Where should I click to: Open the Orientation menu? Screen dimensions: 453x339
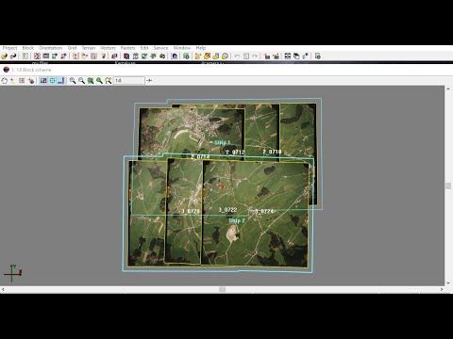[x=51, y=48]
